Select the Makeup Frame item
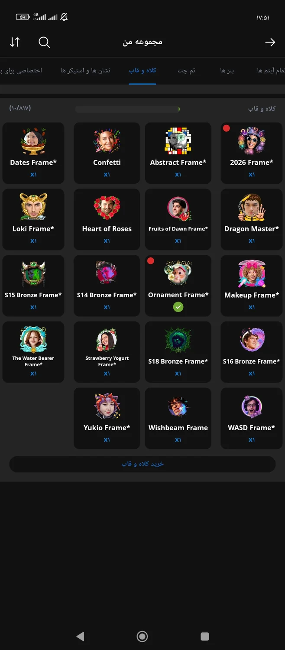 (252, 286)
